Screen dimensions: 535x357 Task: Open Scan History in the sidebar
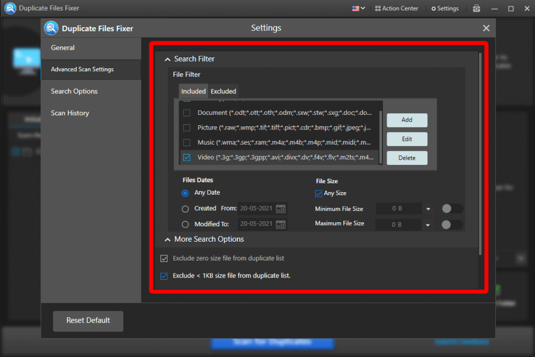[69, 113]
